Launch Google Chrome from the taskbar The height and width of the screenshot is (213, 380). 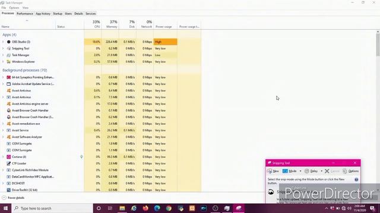click(x=169, y=208)
